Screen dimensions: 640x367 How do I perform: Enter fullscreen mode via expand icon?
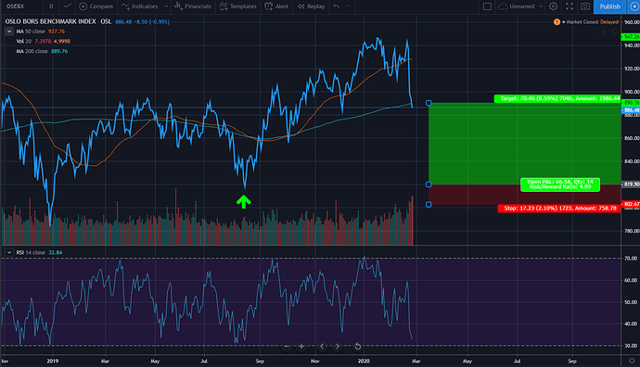pos(570,6)
